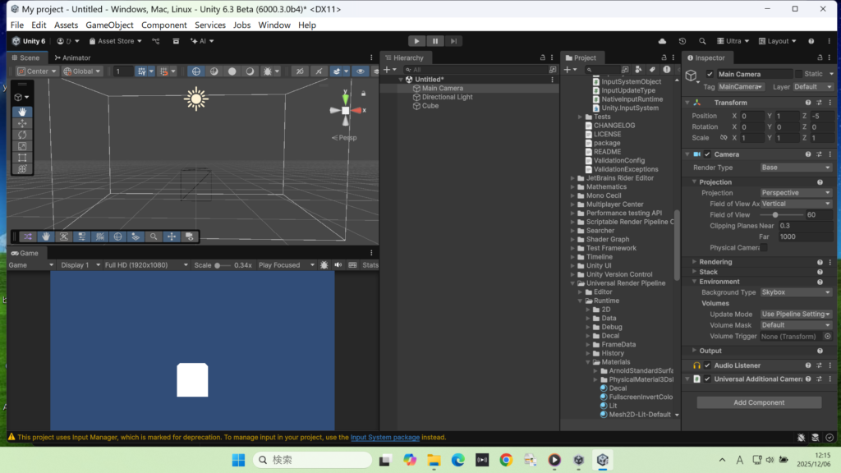Open the Undo History icon
The height and width of the screenshot is (473, 841).
tap(682, 41)
